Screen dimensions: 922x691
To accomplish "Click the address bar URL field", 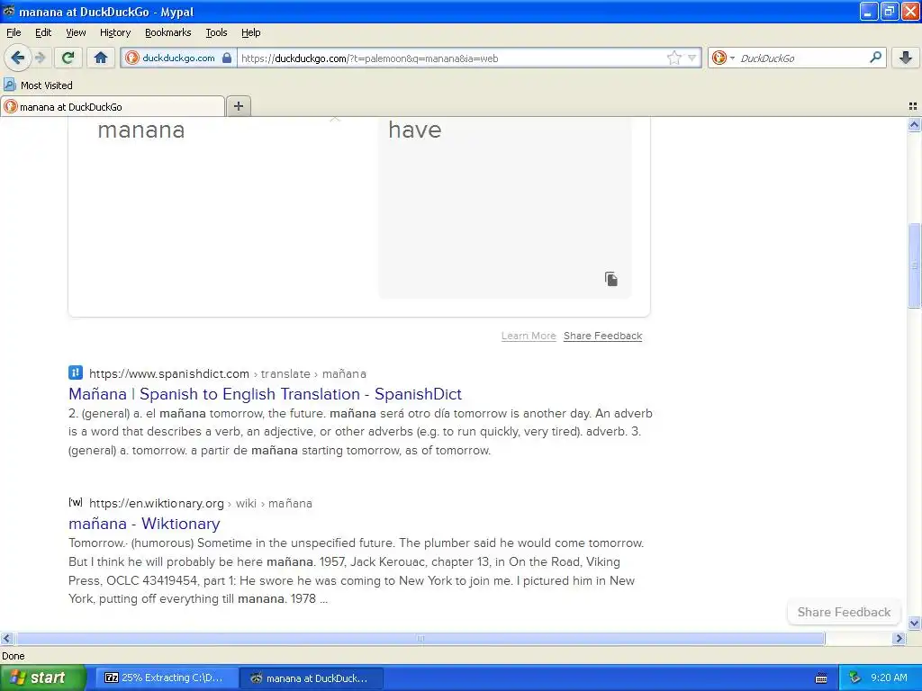I will [452, 58].
